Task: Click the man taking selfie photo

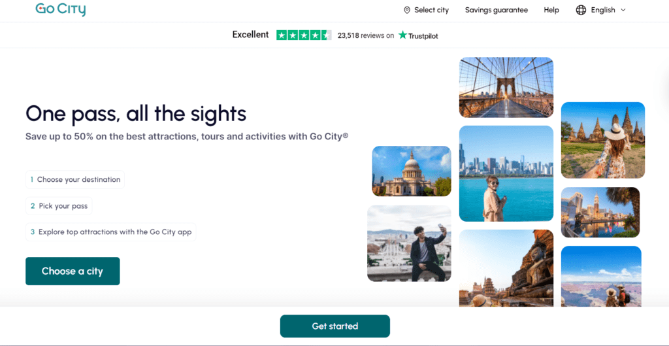Action: [x=409, y=243]
